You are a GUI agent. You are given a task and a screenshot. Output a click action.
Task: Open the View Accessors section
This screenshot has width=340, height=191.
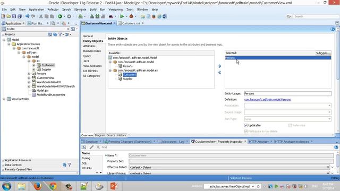click(92, 66)
